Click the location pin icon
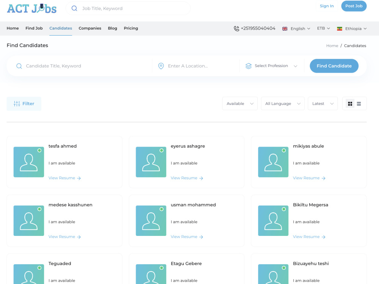 [x=161, y=66]
